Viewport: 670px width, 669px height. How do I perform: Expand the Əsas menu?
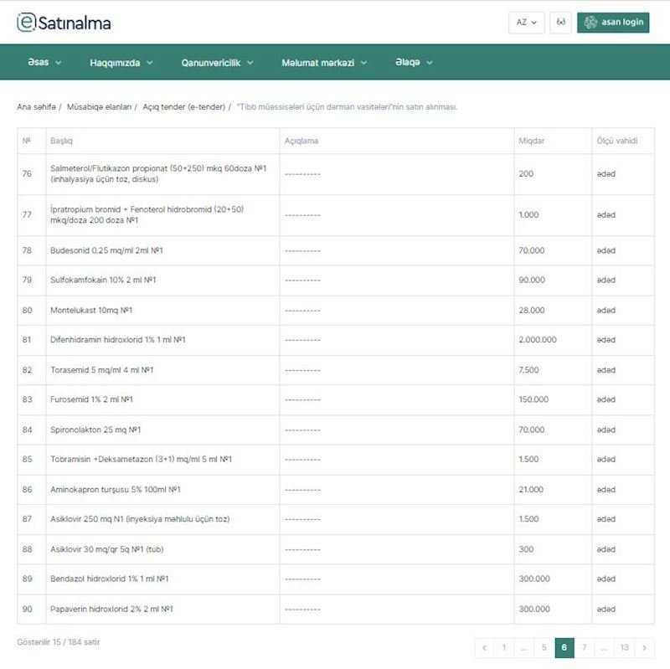coord(44,62)
